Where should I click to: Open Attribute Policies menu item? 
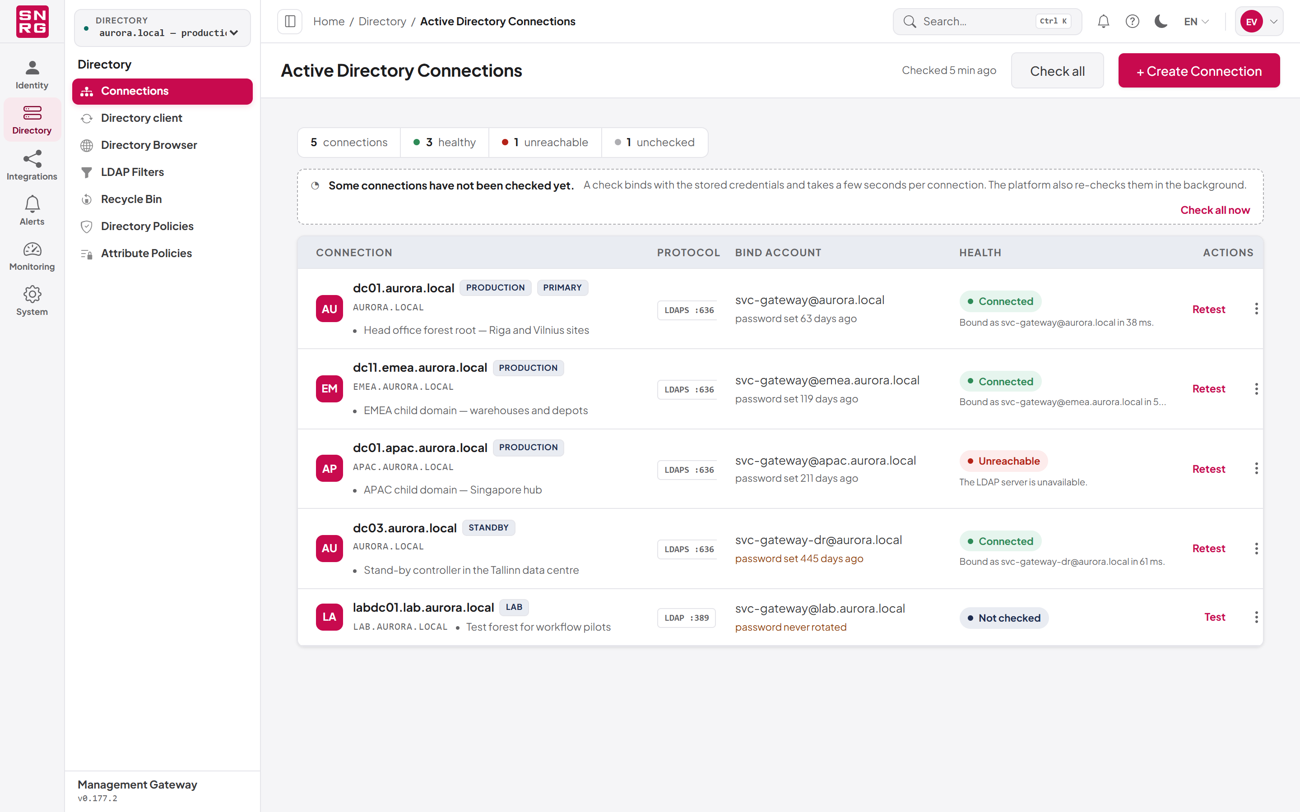tap(162, 254)
